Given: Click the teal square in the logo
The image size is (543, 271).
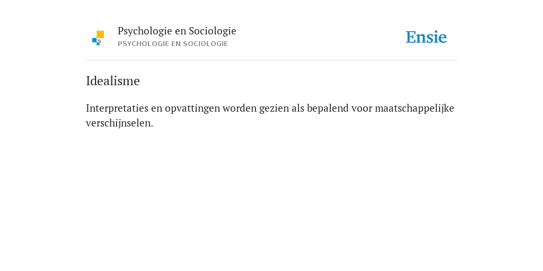Looking at the screenshot, I should [x=98, y=44].
